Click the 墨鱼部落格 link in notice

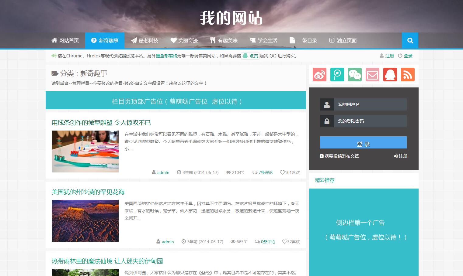click(166, 56)
